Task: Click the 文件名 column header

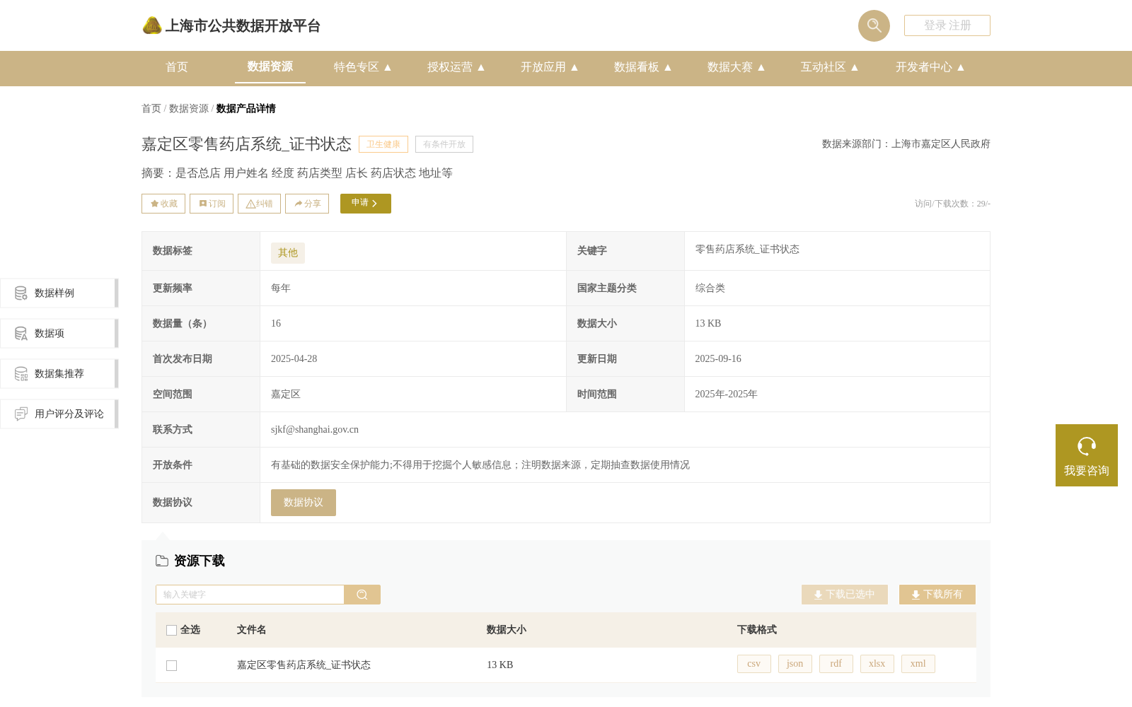Action: coord(251,630)
